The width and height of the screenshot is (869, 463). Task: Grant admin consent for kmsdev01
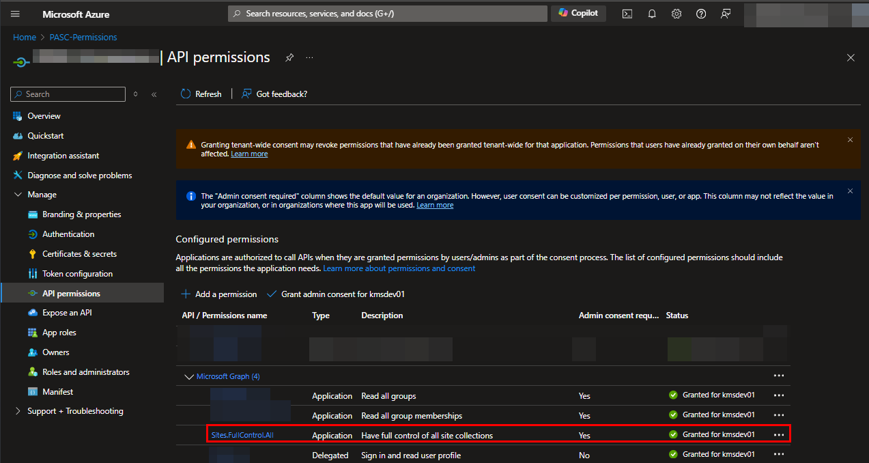tap(337, 294)
